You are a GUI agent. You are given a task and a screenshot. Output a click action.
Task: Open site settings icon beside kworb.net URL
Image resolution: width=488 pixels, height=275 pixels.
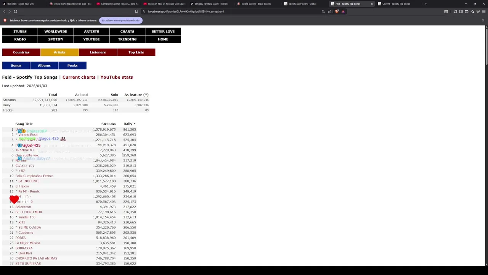coord(144,11)
